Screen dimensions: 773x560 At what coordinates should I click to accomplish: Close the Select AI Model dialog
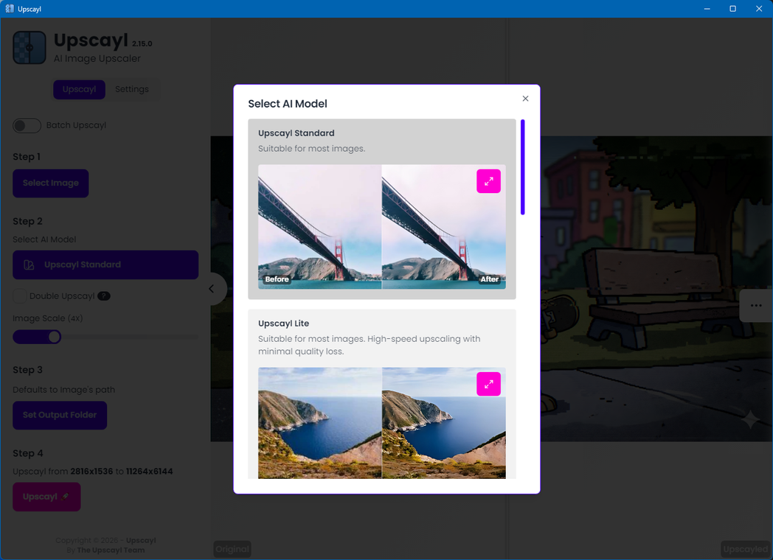coord(525,99)
